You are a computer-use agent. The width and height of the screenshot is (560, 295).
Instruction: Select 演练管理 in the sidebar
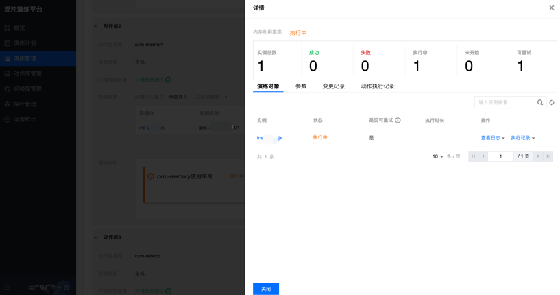pos(38,58)
